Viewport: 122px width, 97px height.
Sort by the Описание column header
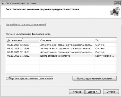click(x=67, y=40)
